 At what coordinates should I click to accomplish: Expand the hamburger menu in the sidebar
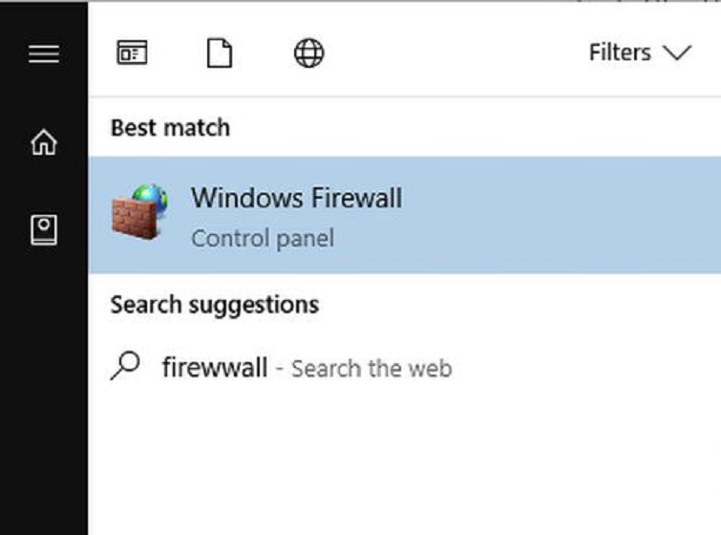(44, 53)
